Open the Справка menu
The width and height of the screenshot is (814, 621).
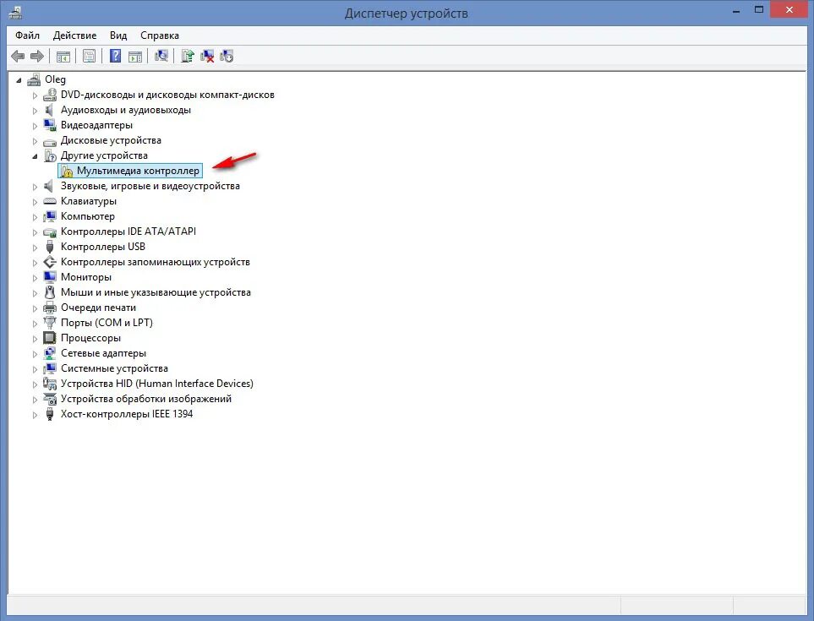160,35
